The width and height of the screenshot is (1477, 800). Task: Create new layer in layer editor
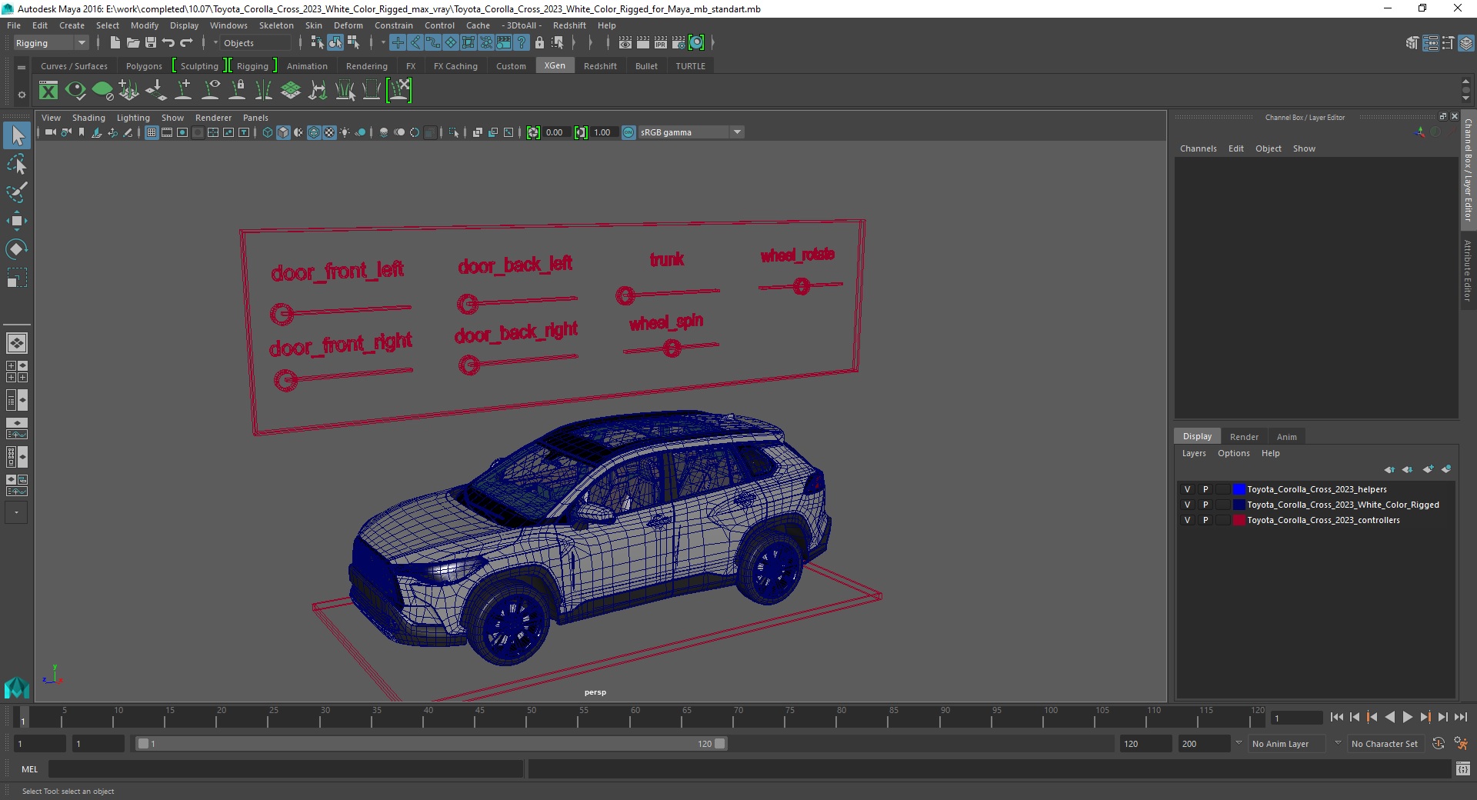[x=1428, y=469]
